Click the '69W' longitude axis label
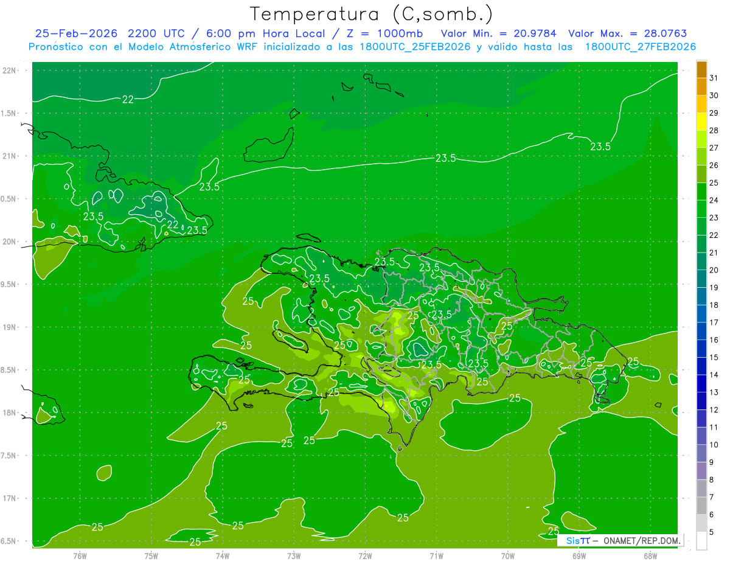The width and height of the screenshot is (730, 564). tap(579, 556)
